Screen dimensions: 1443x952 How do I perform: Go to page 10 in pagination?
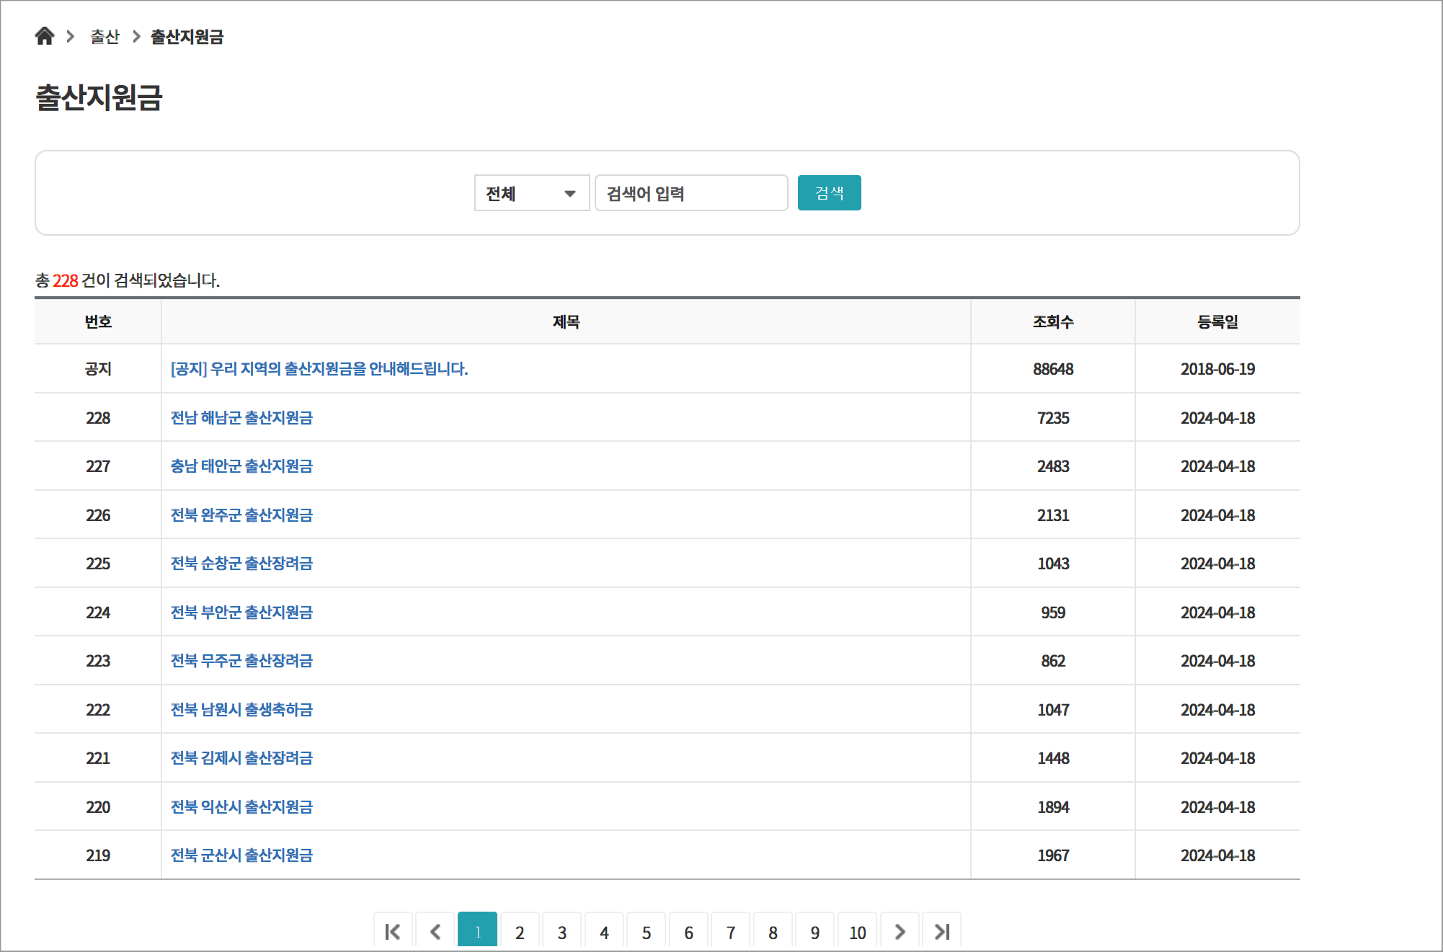pos(857,933)
